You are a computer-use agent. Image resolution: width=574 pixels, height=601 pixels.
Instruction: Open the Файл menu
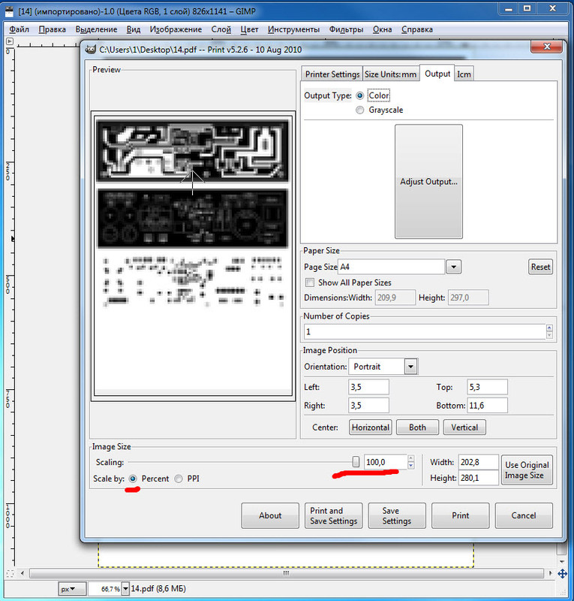(20, 29)
